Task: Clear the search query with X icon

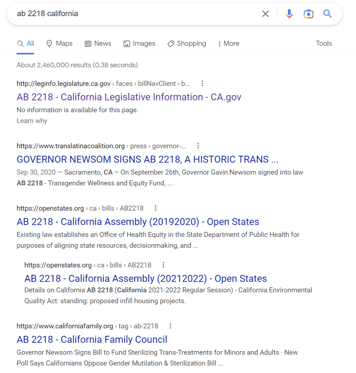Action: click(x=265, y=14)
